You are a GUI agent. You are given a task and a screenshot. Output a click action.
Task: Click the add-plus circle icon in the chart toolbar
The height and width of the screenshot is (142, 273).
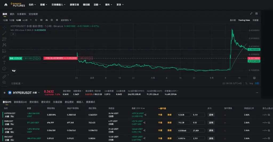coord(52,20)
